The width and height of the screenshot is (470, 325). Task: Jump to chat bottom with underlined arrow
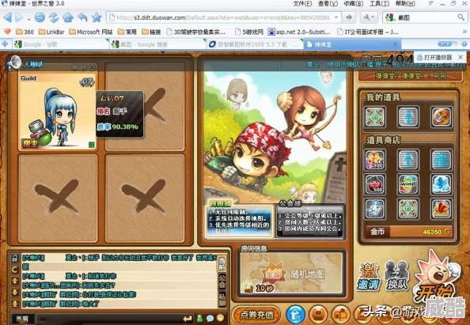pyautogui.click(x=14, y=304)
